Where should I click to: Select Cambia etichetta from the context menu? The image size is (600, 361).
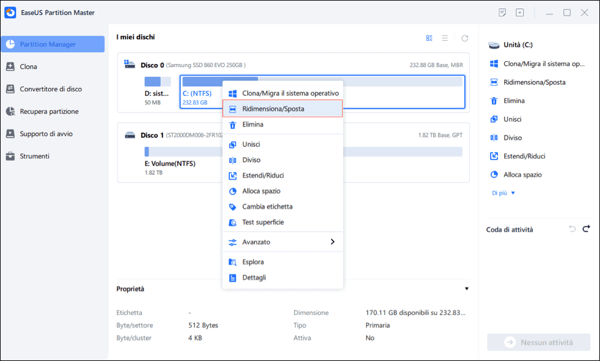[283, 207]
